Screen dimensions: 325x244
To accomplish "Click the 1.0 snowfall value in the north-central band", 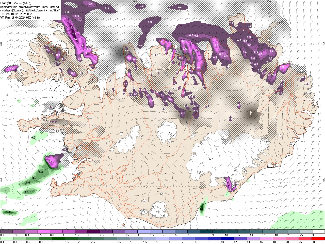I will tap(216, 45).
